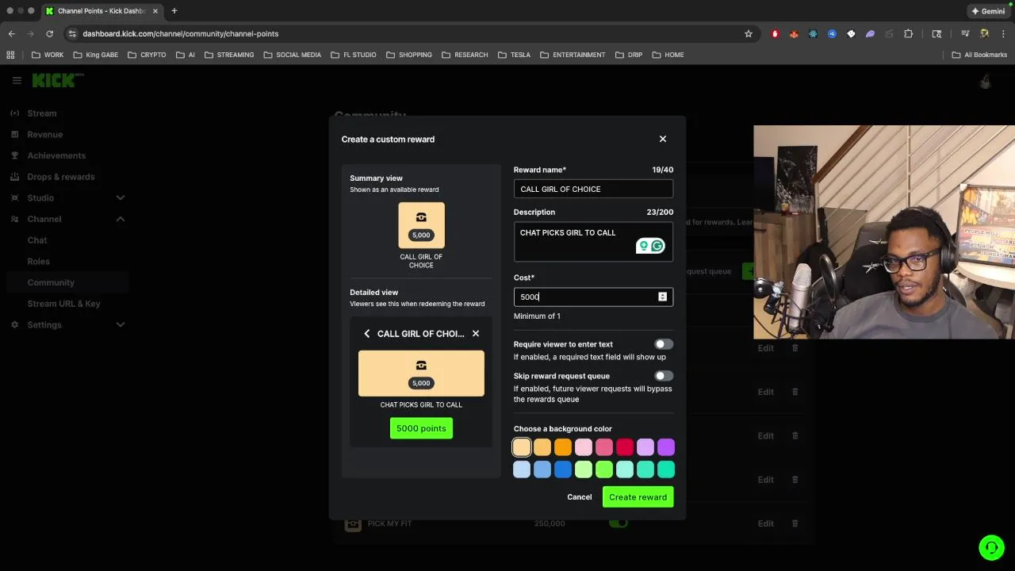This screenshot has height=571, width=1015.
Task: Click the Description text area
Action: [593, 240]
